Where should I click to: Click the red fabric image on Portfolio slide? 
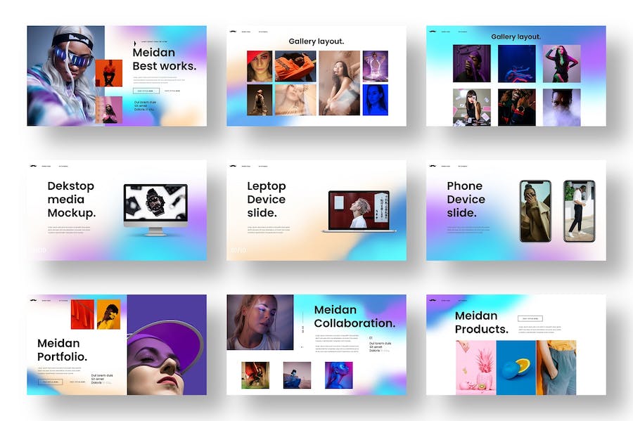82,314
